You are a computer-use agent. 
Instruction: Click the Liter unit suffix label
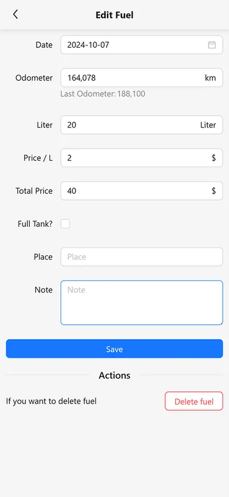[x=208, y=125]
